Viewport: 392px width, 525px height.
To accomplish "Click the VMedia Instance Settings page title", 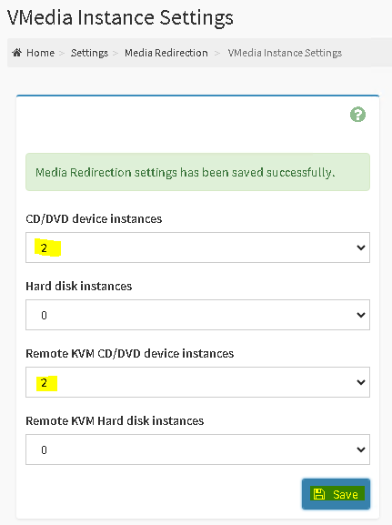I will click(120, 17).
